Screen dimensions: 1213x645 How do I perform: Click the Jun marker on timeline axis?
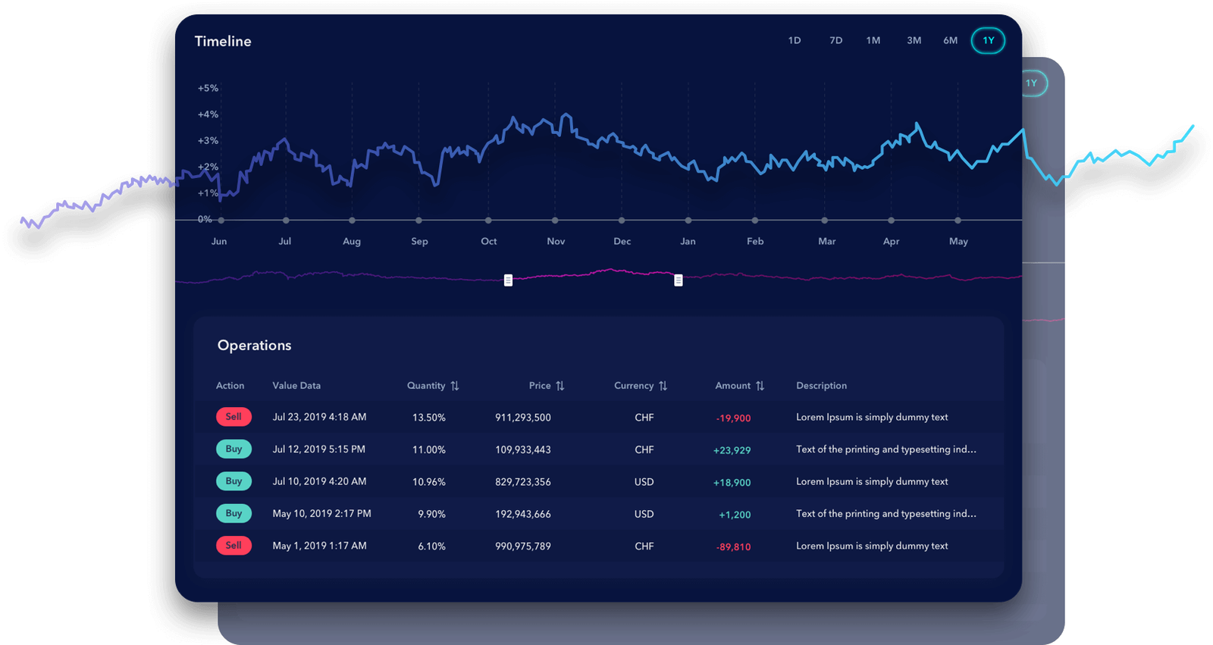pyautogui.click(x=221, y=221)
